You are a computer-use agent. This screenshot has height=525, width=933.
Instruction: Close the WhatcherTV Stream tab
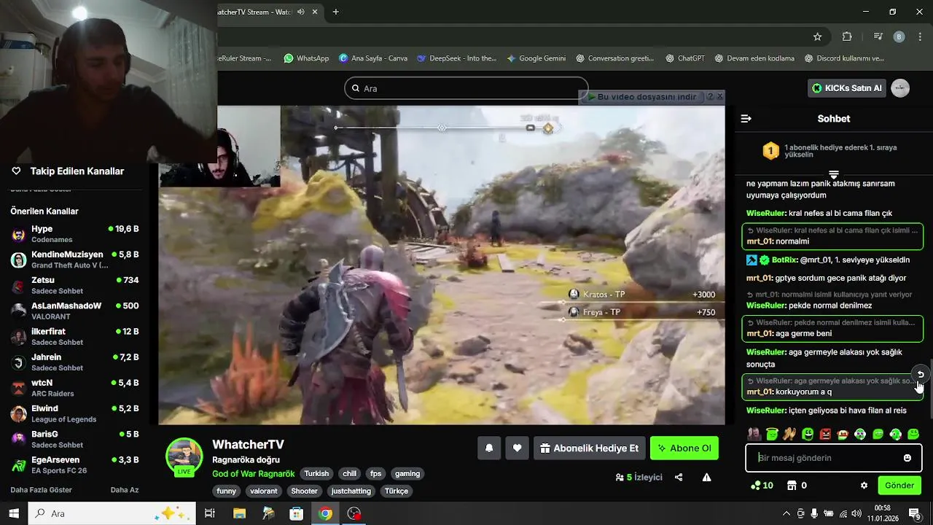coord(315,12)
